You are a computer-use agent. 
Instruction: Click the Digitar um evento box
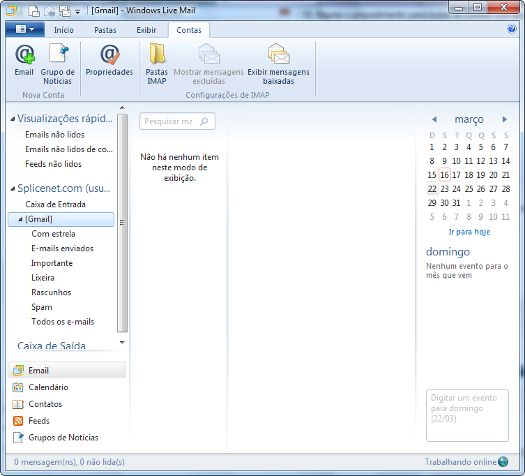pyautogui.click(x=467, y=415)
